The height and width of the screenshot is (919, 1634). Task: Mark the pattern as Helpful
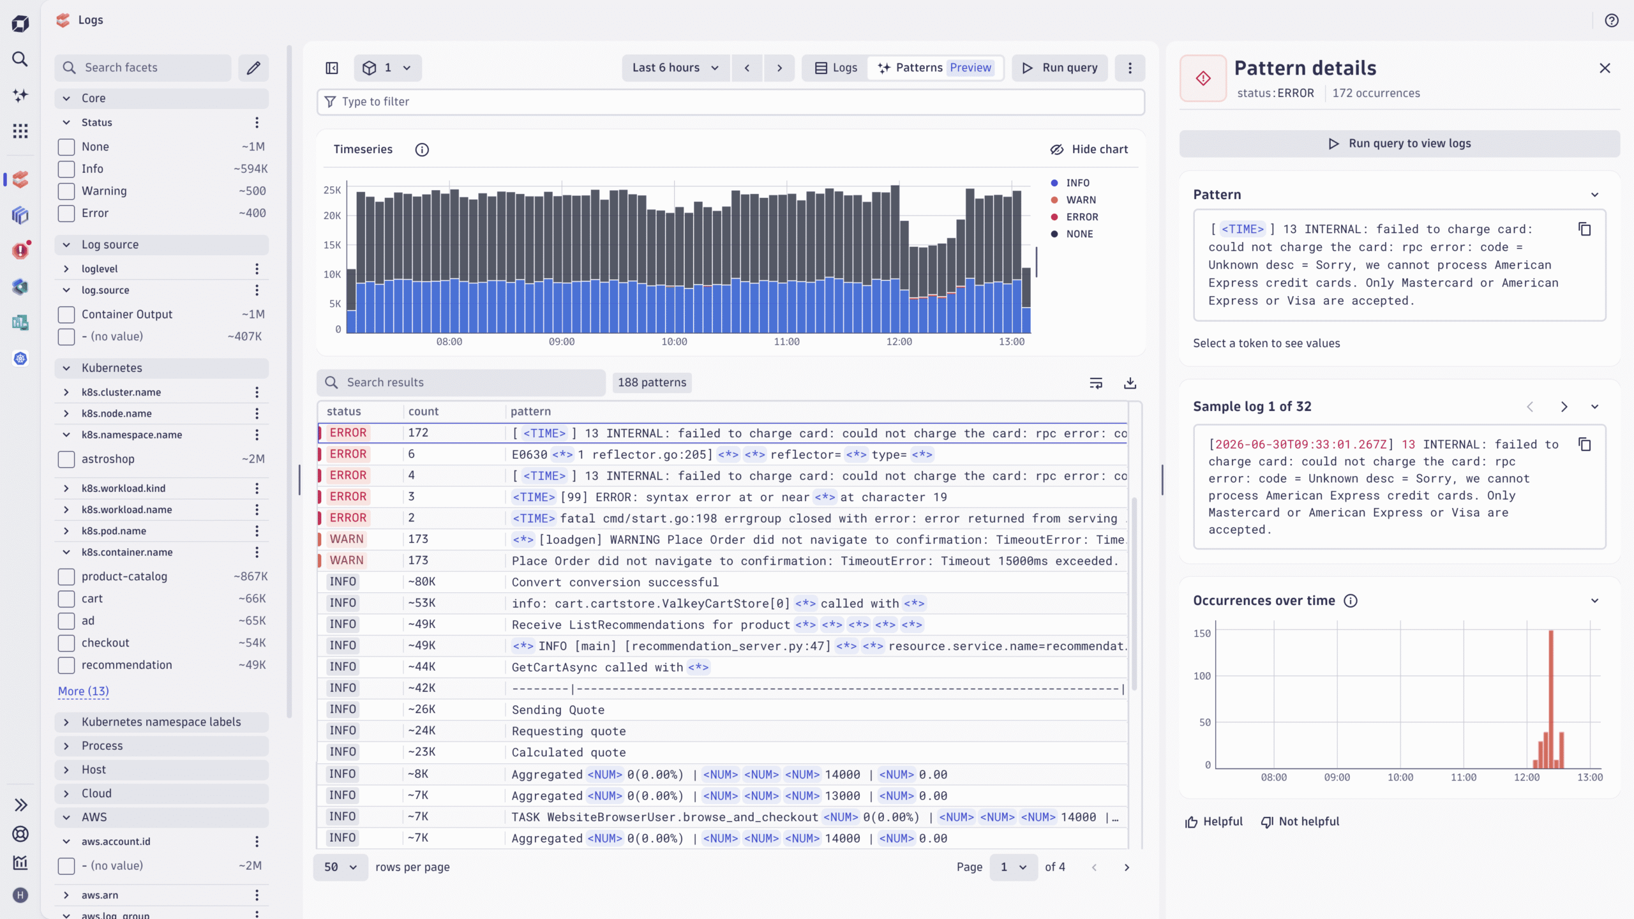point(1213,822)
